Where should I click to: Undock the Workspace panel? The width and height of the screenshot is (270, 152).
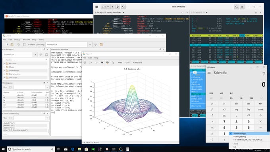tap(44, 83)
